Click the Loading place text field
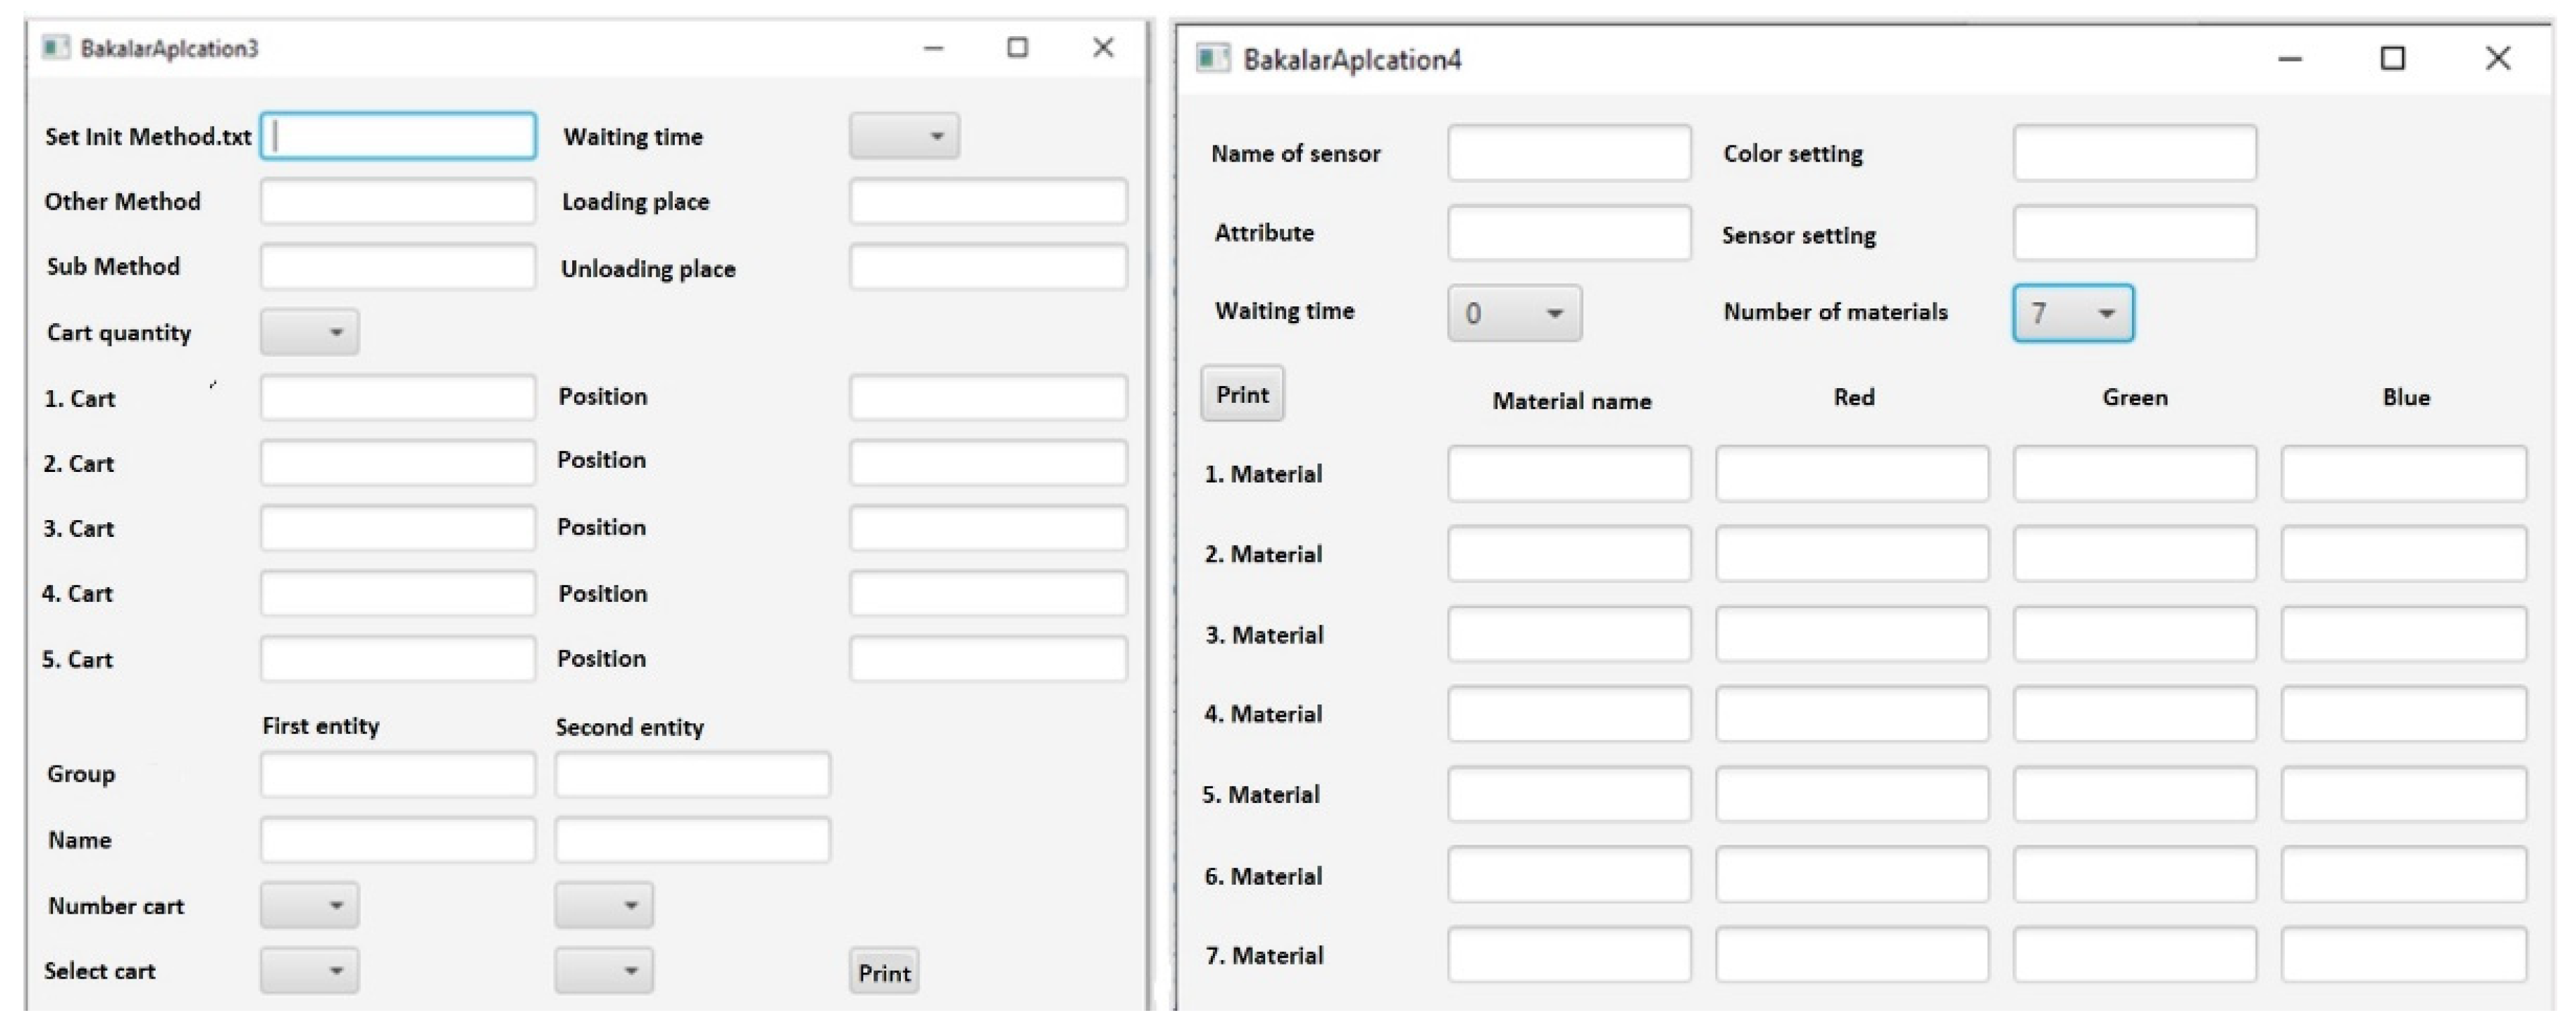This screenshot has width=2576, height=1035. 988,201
